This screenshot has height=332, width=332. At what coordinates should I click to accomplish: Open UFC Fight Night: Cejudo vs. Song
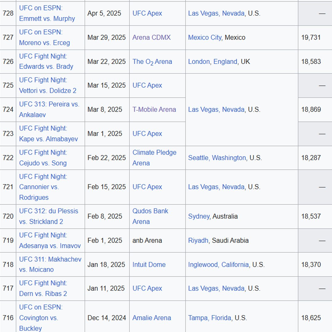pos(43,158)
